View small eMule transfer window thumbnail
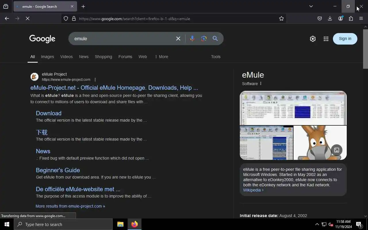This screenshot has width=368, height=230. 267,143
